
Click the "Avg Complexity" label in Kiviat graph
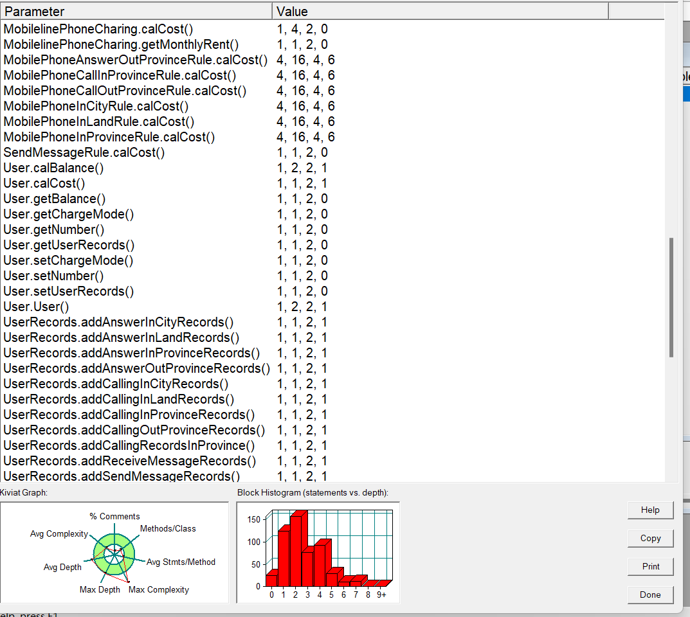tap(59, 534)
